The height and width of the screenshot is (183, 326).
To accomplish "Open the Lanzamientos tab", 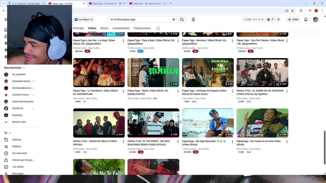I will (121, 28).
